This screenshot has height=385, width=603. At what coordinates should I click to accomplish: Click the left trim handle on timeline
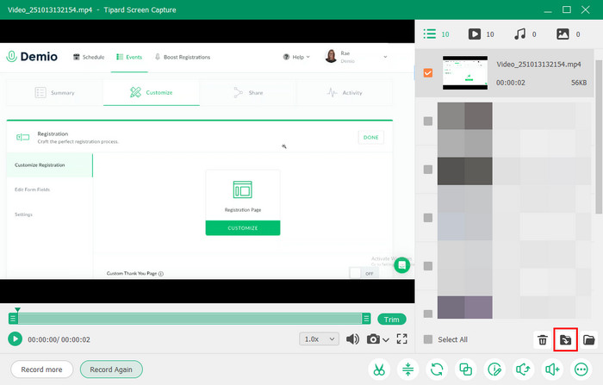coord(13,319)
